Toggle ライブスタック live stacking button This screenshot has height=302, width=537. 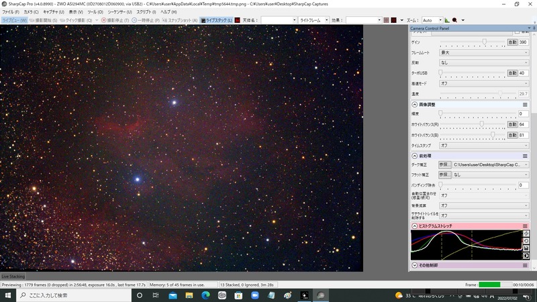(216, 20)
